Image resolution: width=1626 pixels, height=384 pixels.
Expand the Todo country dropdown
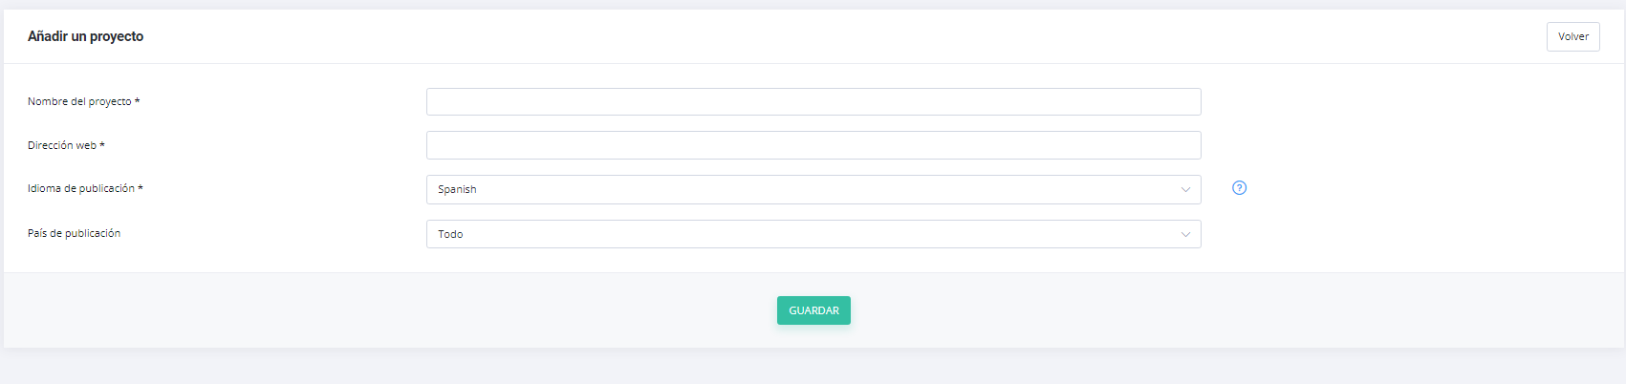(x=813, y=234)
